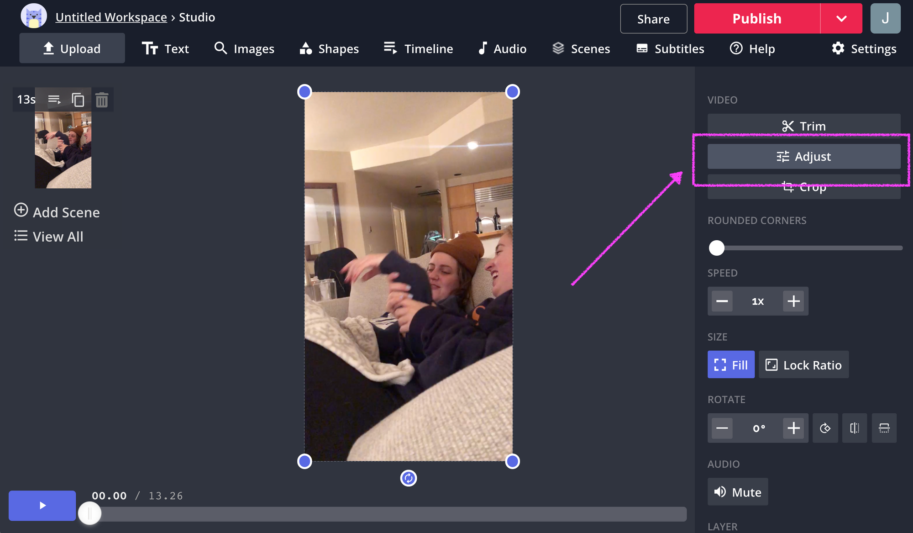
Task: Open the Shapes menu
Action: (329, 48)
